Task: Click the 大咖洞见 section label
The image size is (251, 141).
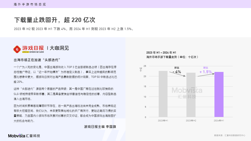Action: 59,48
